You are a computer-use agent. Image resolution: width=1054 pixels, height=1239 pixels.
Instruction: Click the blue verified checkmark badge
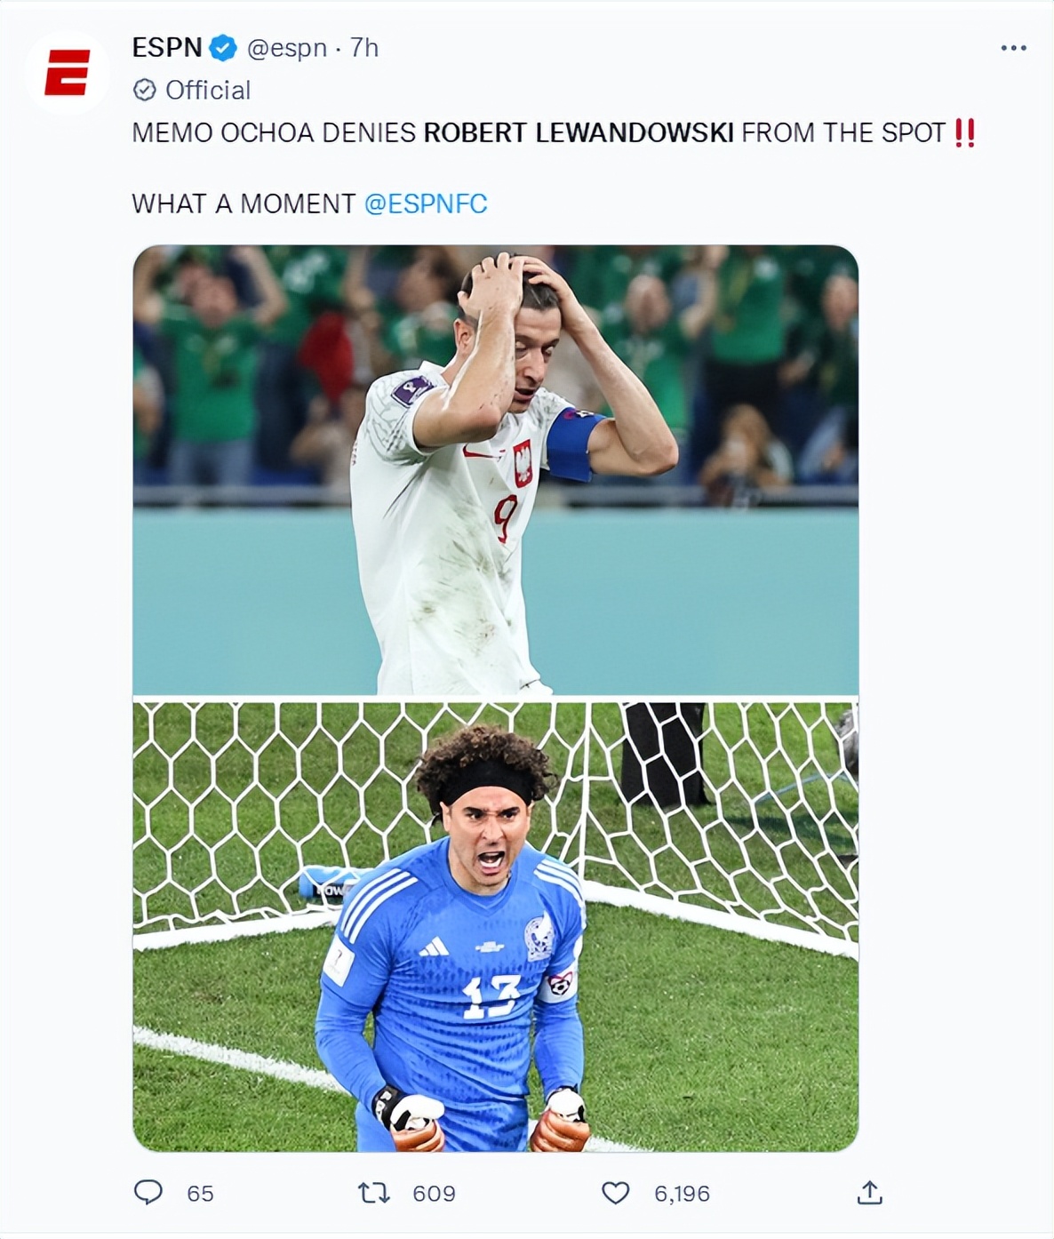223,48
